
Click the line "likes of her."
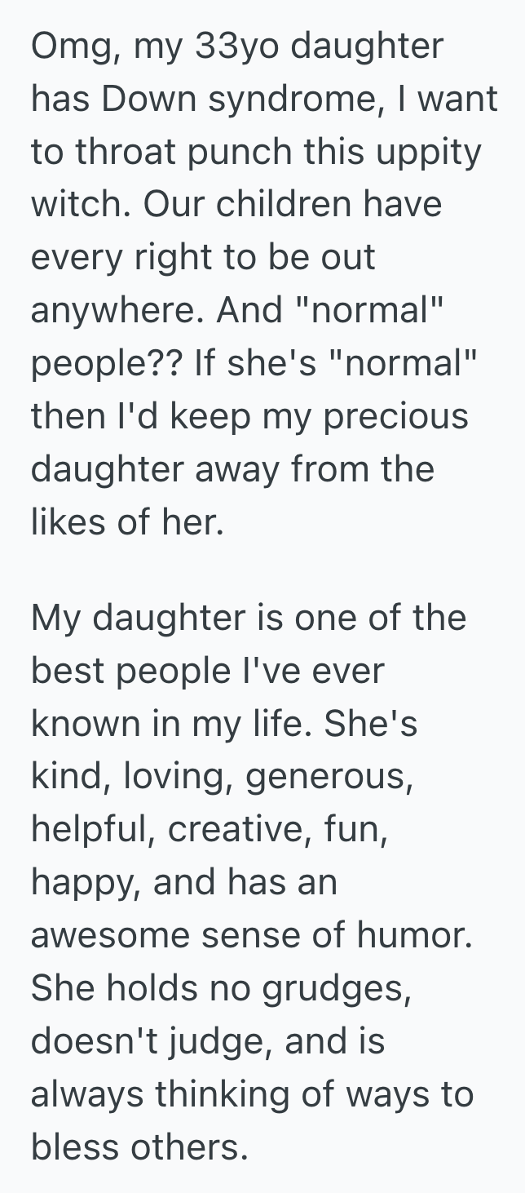[x=127, y=521]
